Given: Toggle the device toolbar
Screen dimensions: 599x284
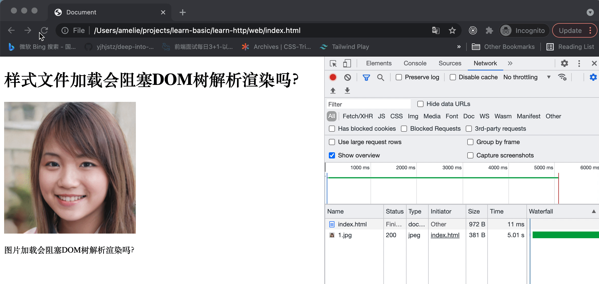Looking at the screenshot, I should point(347,63).
